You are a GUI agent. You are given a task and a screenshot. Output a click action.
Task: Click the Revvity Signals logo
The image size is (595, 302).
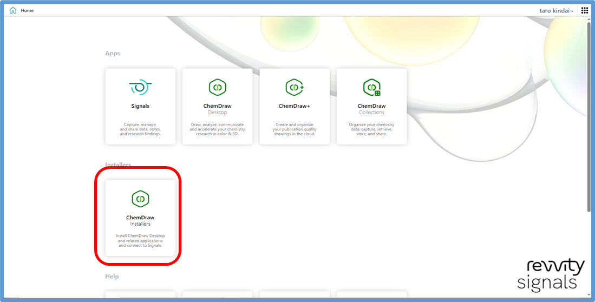550,275
